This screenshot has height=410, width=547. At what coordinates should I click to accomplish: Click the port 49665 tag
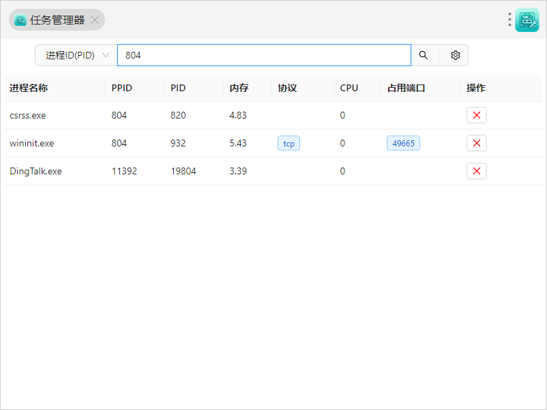(403, 143)
